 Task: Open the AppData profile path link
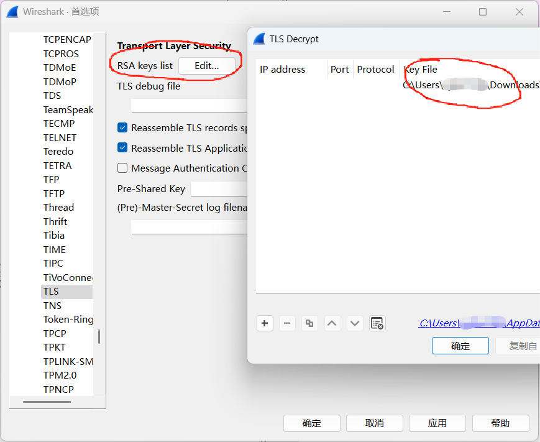click(479, 323)
